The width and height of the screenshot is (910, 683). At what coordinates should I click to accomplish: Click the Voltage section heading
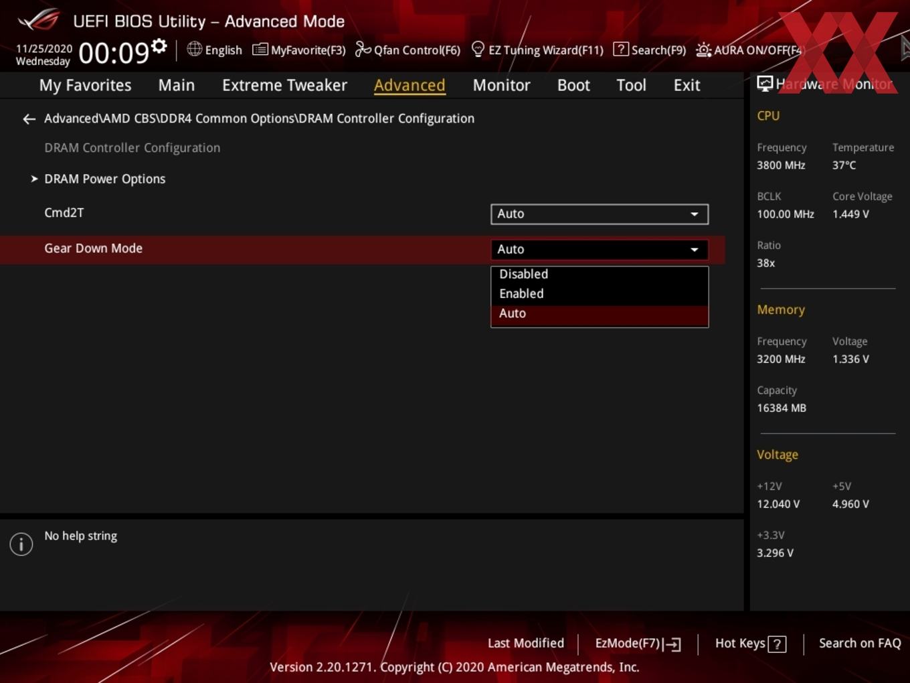(x=777, y=455)
